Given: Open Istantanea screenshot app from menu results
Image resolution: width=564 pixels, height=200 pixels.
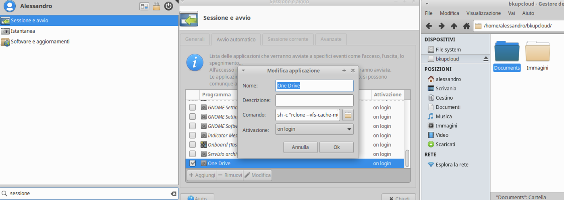Looking at the screenshot, I should [x=89, y=31].
